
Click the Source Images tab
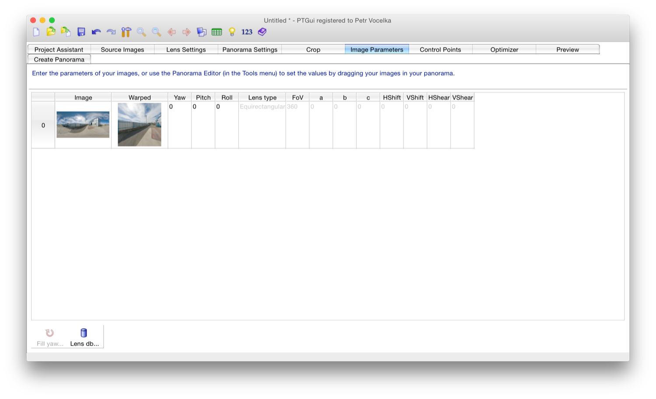click(122, 49)
